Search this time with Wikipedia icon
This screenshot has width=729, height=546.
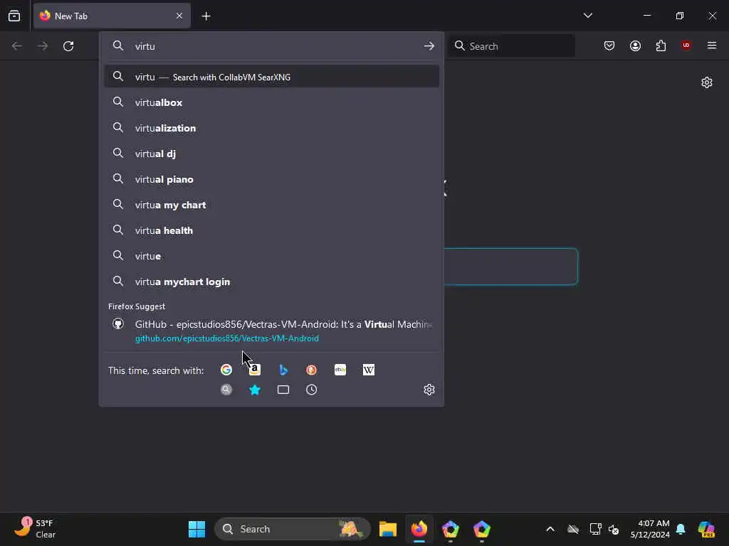click(x=369, y=370)
